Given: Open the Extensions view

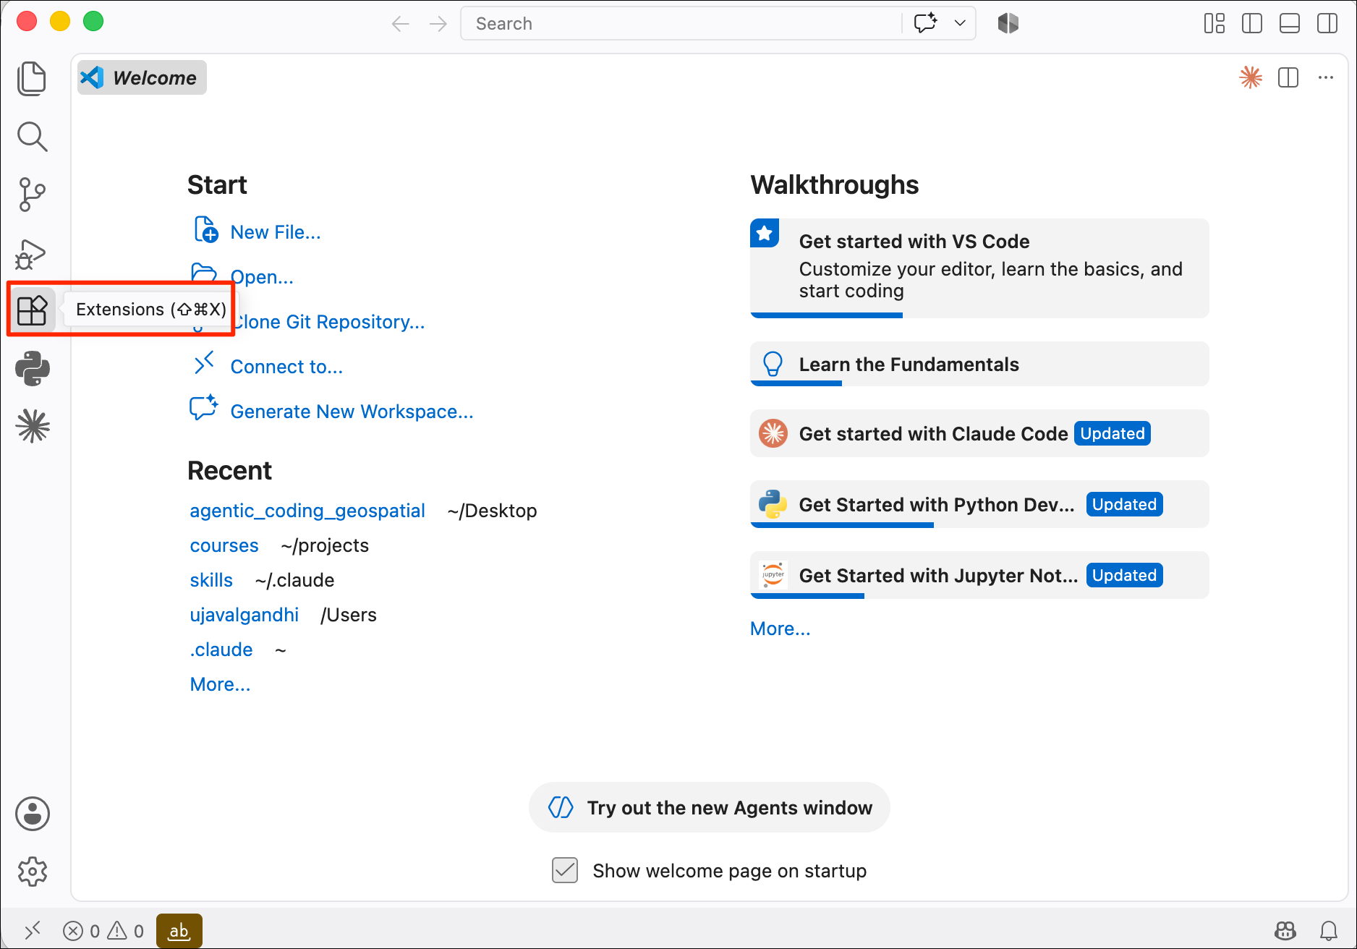Looking at the screenshot, I should (x=32, y=310).
